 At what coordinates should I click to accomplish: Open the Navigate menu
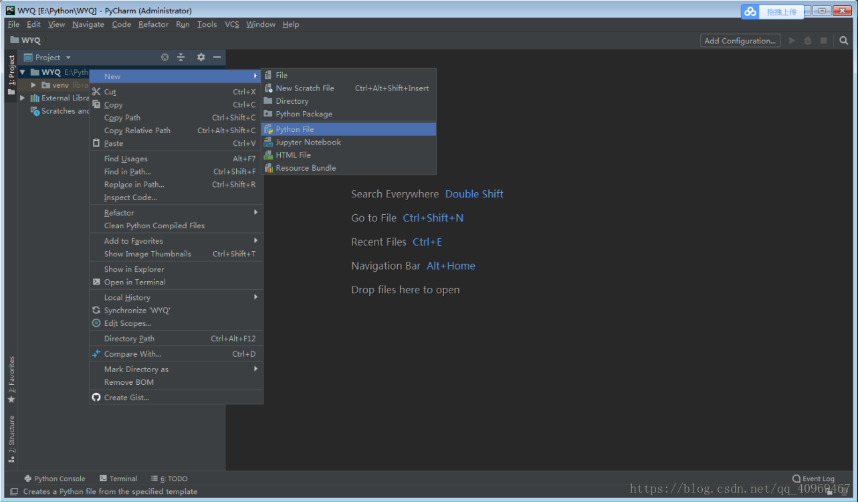point(88,24)
